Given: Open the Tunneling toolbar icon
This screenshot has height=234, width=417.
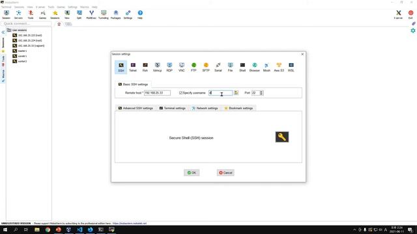Looking at the screenshot, I should click(x=104, y=14).
